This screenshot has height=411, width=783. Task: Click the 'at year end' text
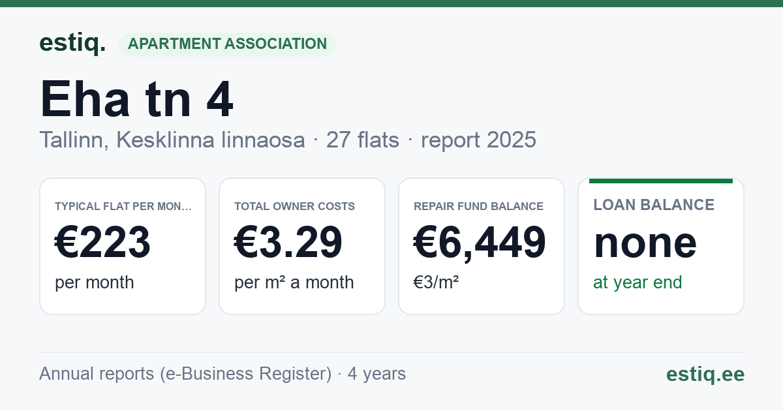tap(637, 282)
